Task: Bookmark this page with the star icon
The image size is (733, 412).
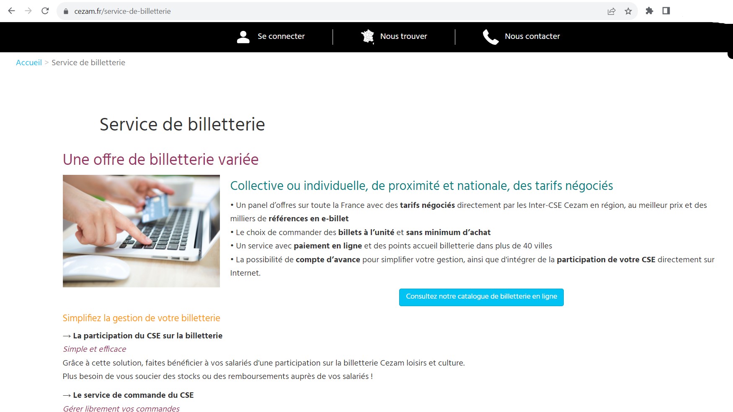Action: point(628,11)
